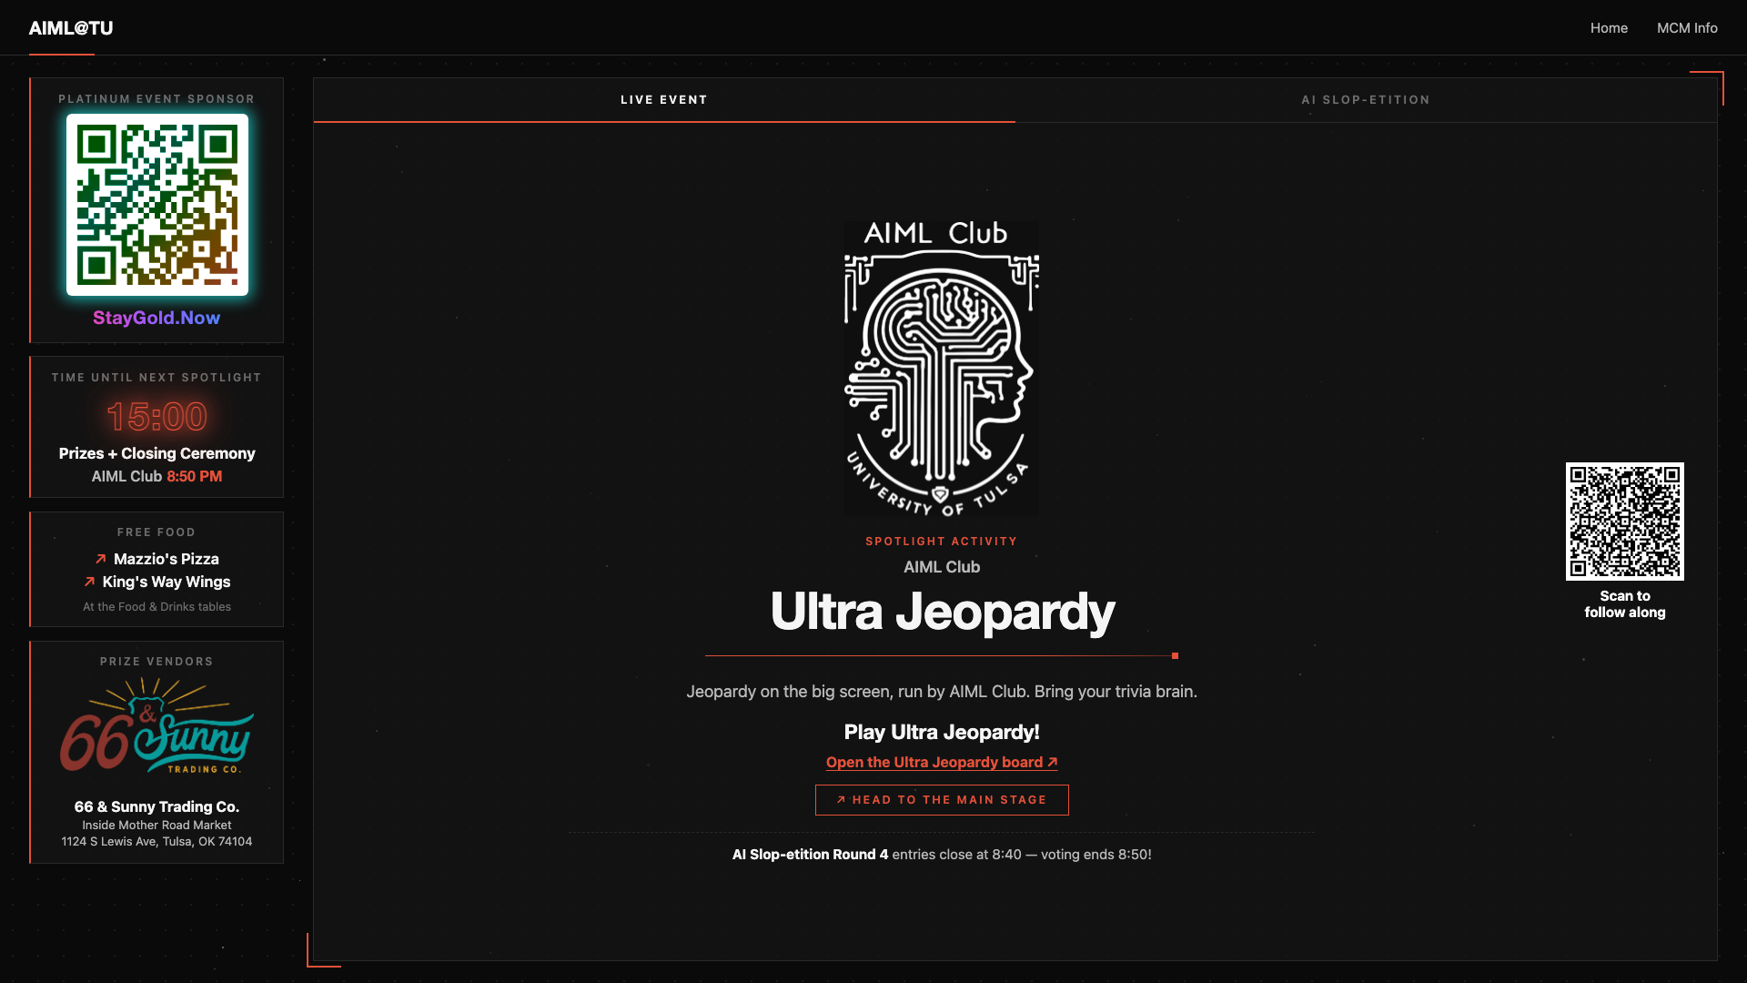Open King's Way Wings link
The image size is (1747, 983).
167,582
